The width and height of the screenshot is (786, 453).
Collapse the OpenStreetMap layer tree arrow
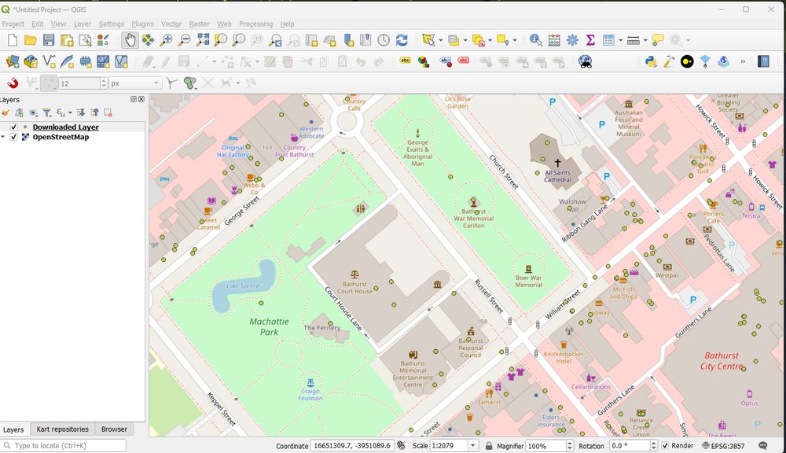(x=4, y=137)
